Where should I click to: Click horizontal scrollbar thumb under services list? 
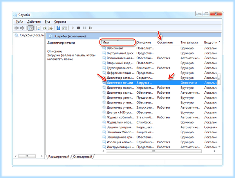154,151
